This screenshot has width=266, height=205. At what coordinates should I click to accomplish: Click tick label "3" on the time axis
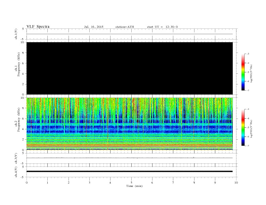89,183
